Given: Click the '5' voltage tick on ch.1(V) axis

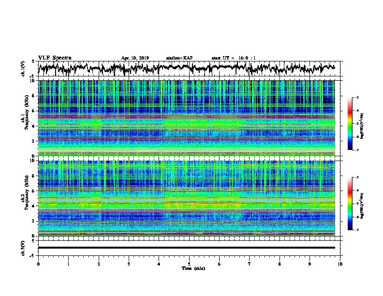Looking at the screenshot, I should (33, 61).
